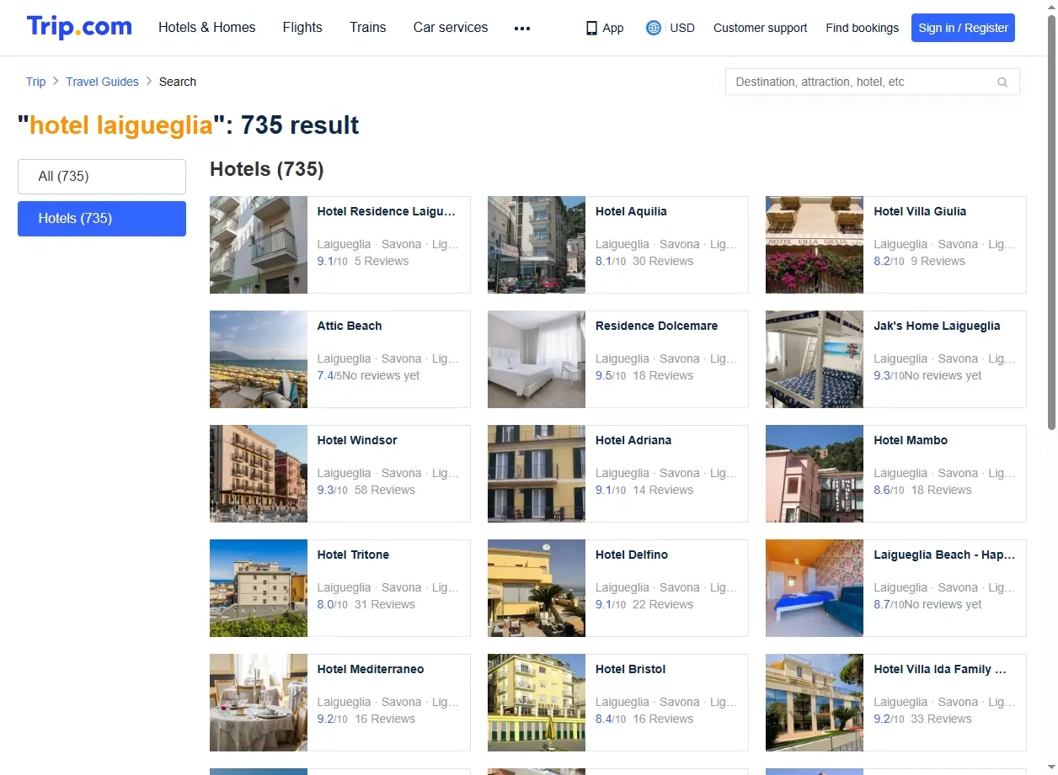Open the Trains menu item
The height and width of the screenshot is (775, 1058).
click(368, 28)
